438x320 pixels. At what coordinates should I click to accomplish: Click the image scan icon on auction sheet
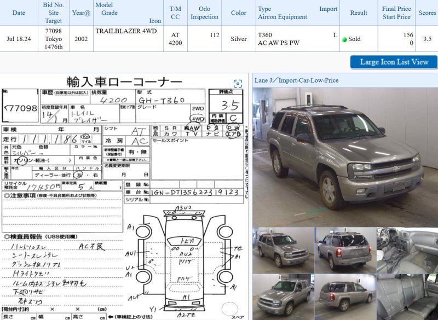pyautogui.click(x=238, y=84)
